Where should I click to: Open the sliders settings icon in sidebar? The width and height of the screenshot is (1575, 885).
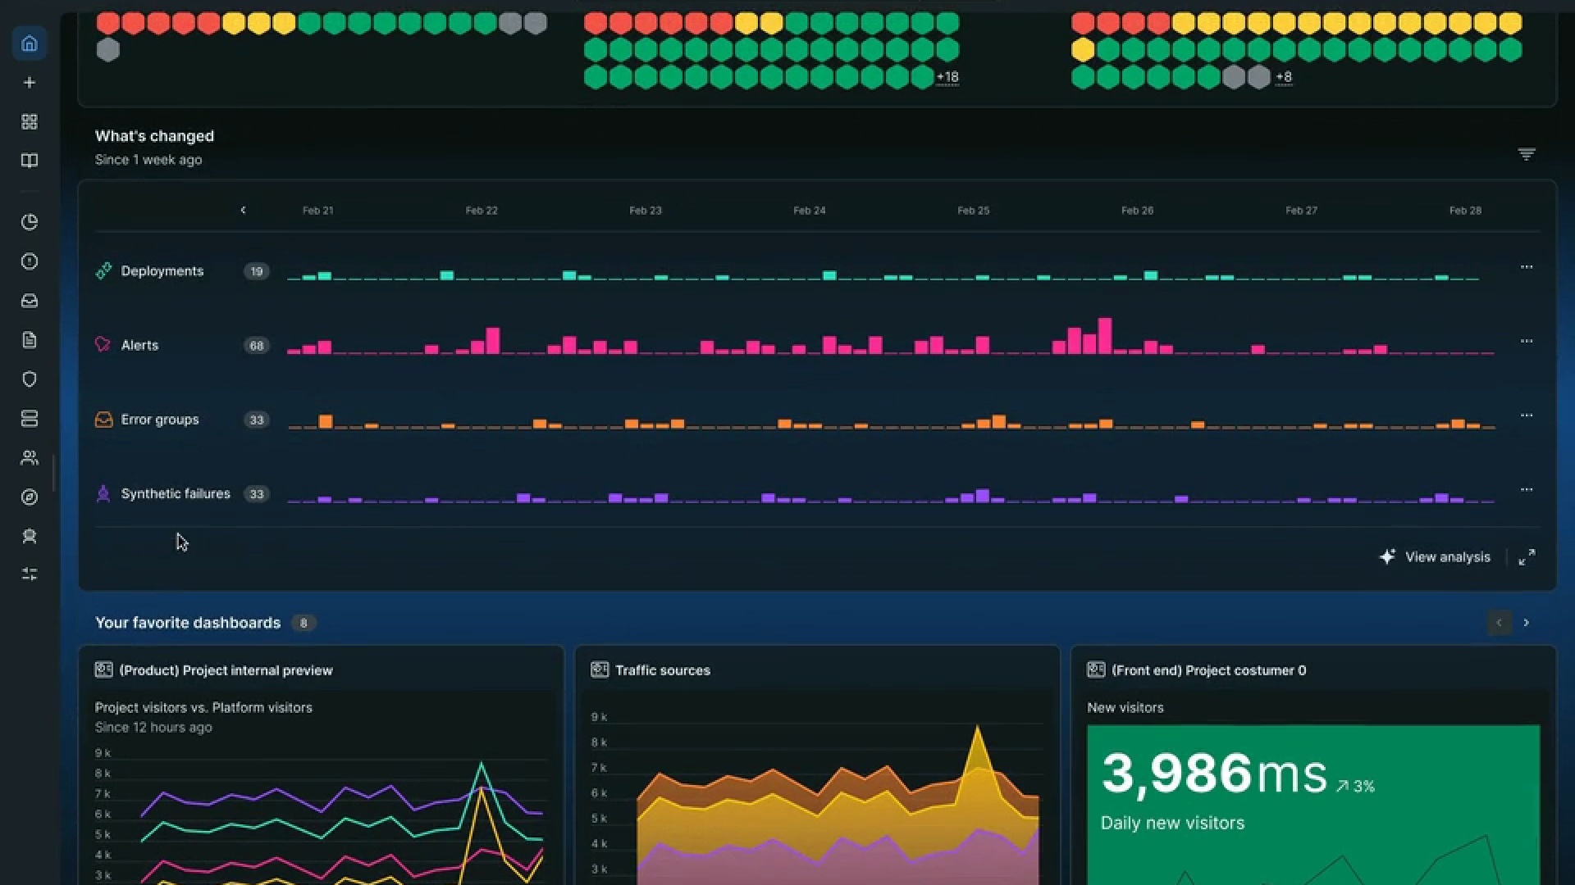pos(30,574)
